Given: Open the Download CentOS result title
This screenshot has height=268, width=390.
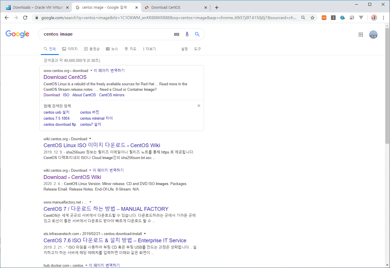Looking at the screenshot, I should point(65,77).
